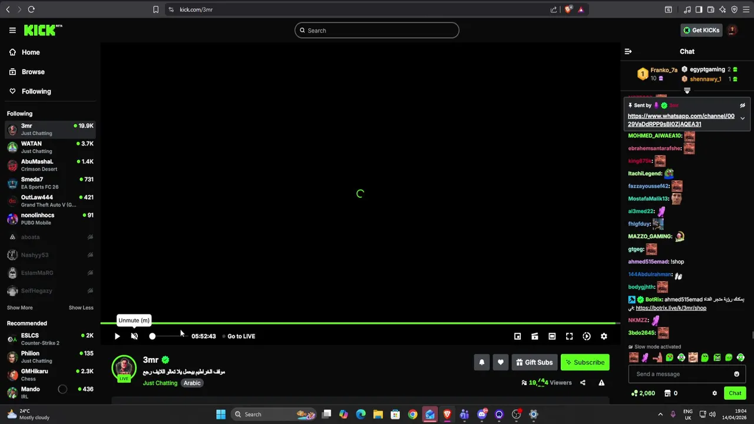Open the chat shop store icon
The width and height of the screenshot is (754, 424).
coord(667,393)
